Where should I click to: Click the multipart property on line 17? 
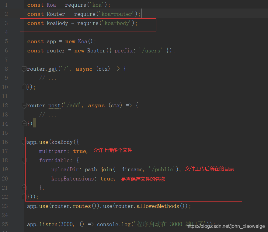point(53,151)
